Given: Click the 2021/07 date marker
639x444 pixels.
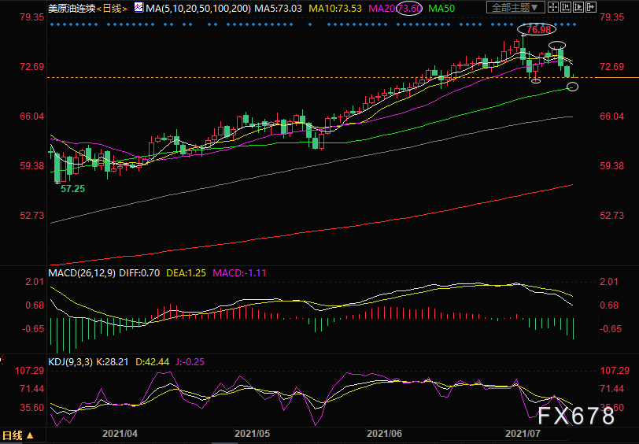Looking at the screenshot, I should tap(523, 434).
